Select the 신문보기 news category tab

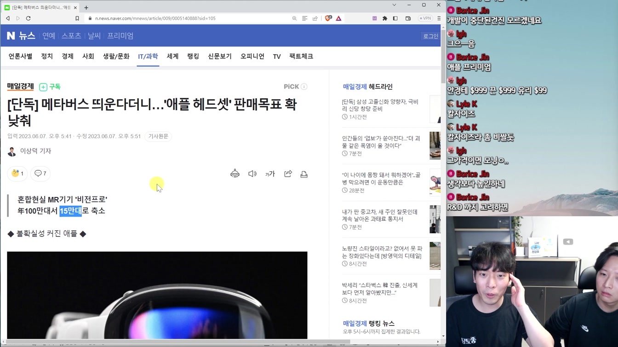pos(220,56)
